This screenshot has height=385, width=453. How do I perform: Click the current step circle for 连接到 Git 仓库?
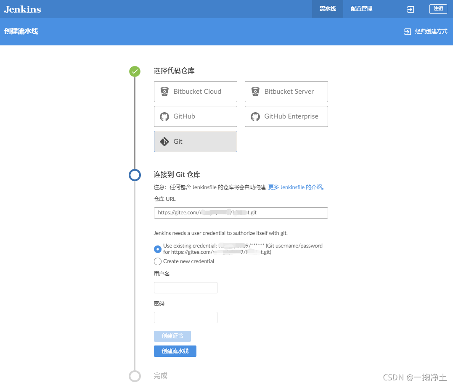coord(135,175)
